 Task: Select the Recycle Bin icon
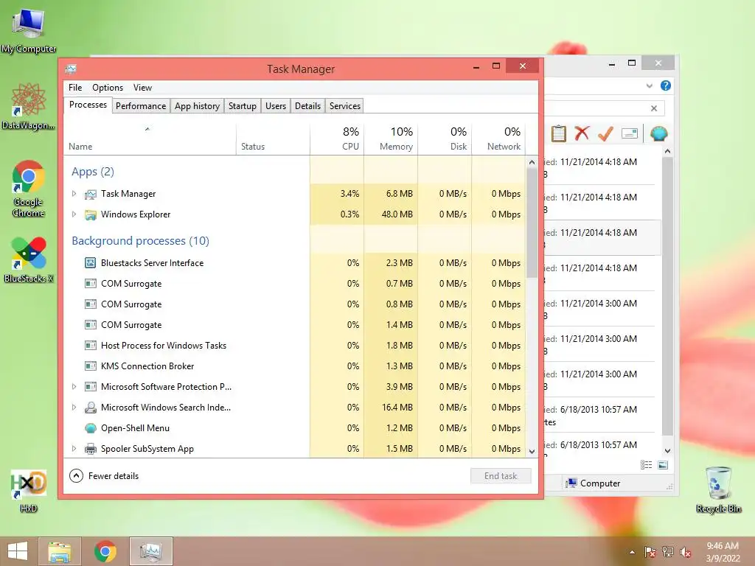click(718, 490)
